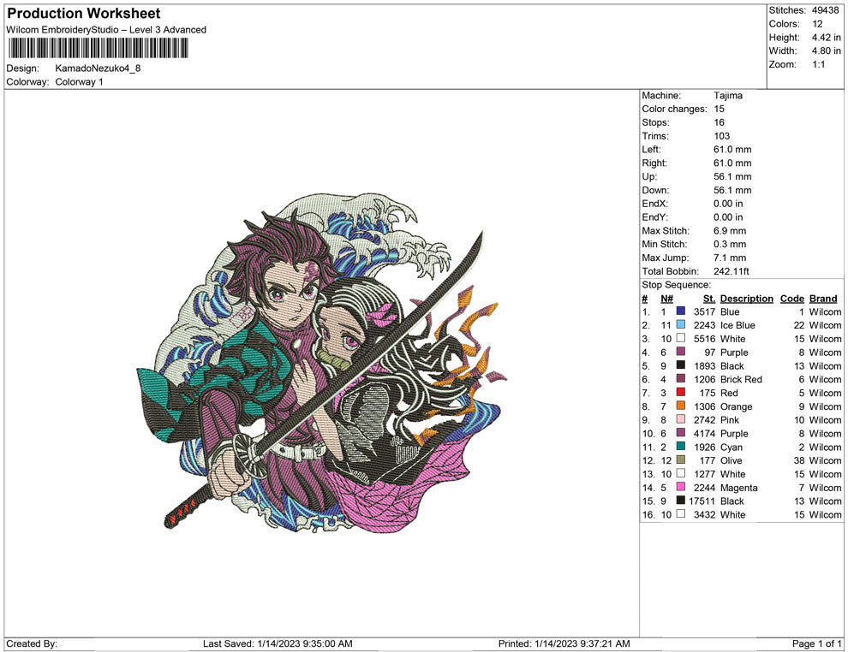Click the 'Created By:' footer label
Screen dimensions: 848x652
coord(32,643)
